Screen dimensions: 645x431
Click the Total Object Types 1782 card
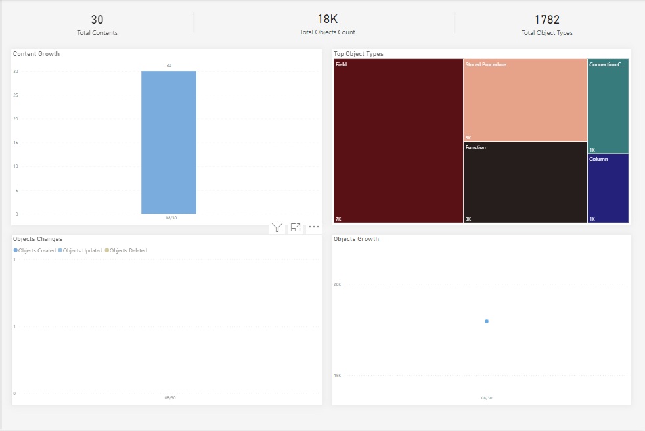(546, 24)
